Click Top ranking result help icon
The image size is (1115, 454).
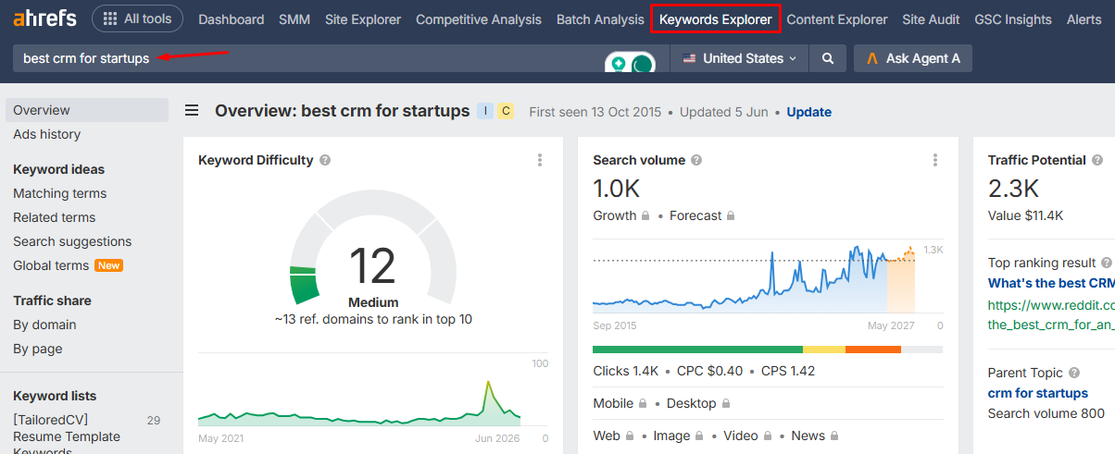pos(1105,263)
